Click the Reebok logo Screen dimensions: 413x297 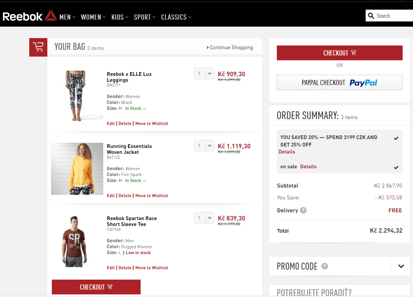[x=30, y=16]
